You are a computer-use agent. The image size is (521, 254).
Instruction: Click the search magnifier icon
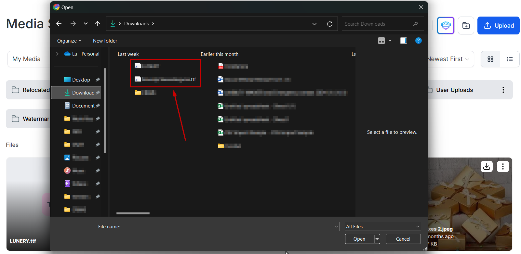pyautogui.click(x=416, y=24)
